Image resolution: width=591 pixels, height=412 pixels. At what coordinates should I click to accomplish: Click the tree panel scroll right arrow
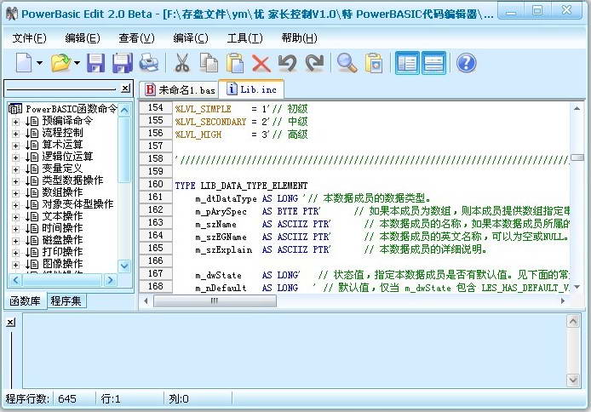(x=110, y=280)
